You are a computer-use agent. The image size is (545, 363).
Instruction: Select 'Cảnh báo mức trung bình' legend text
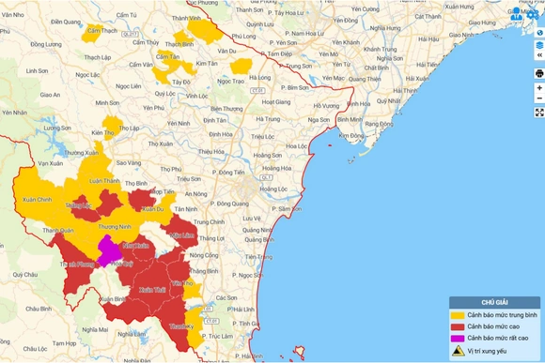(503, 315)
